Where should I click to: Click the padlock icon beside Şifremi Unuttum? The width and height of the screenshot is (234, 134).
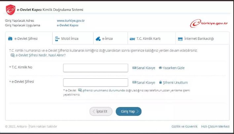click(160, 83)
